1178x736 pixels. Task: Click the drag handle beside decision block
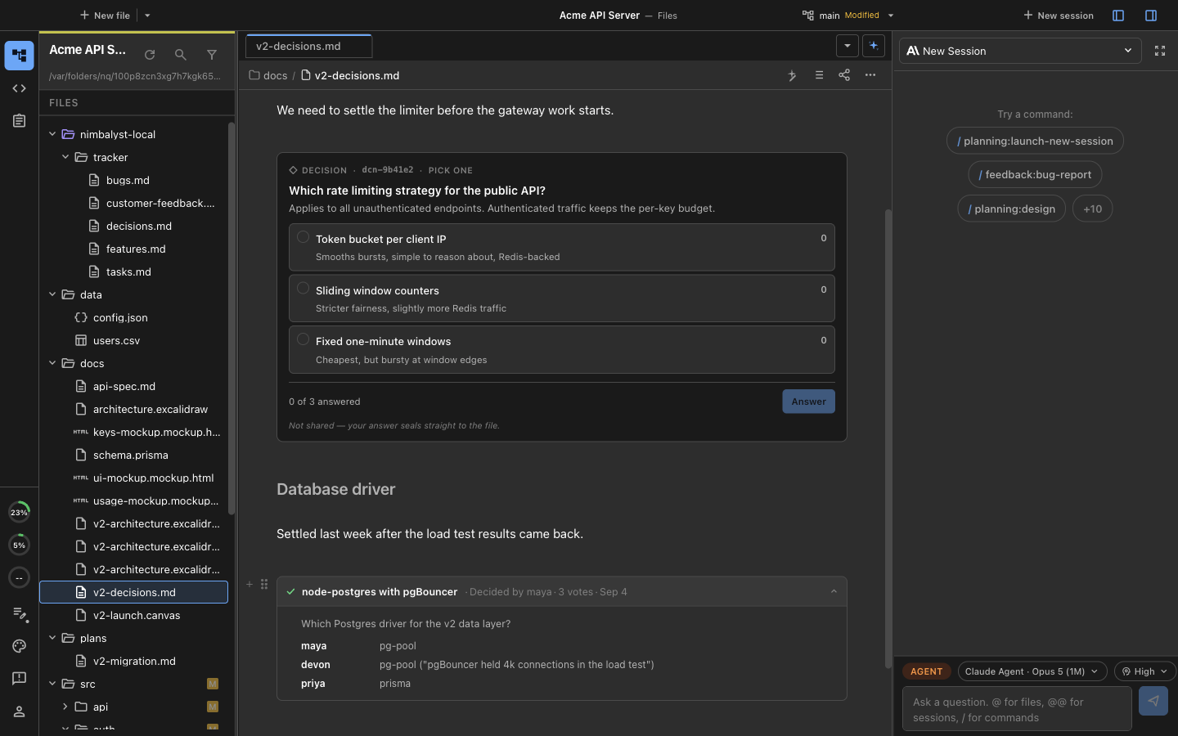264,584
